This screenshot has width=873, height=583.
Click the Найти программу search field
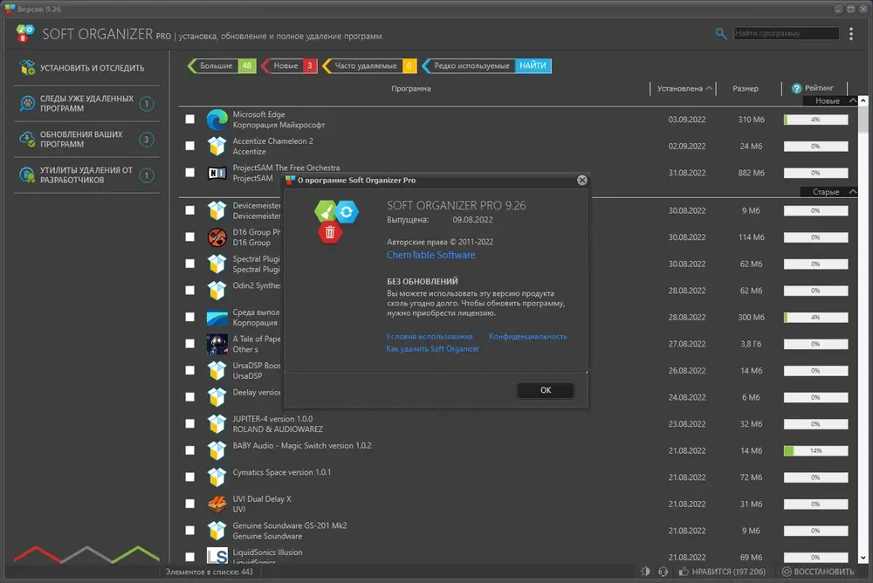pos(786,33)
